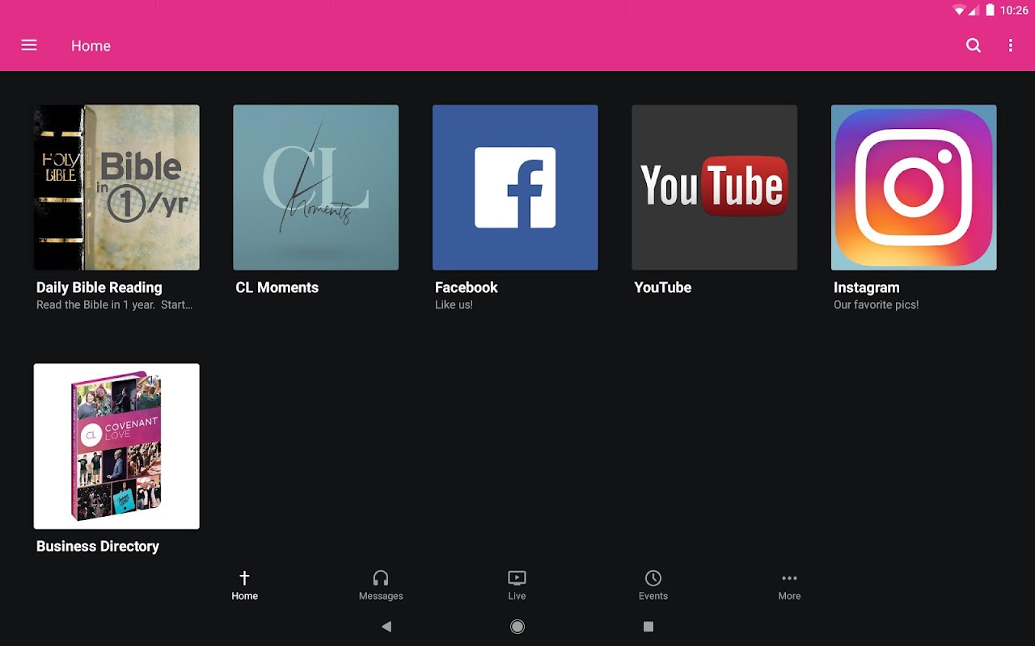Tap the 10:26 clock

[x=1014, y=10]
